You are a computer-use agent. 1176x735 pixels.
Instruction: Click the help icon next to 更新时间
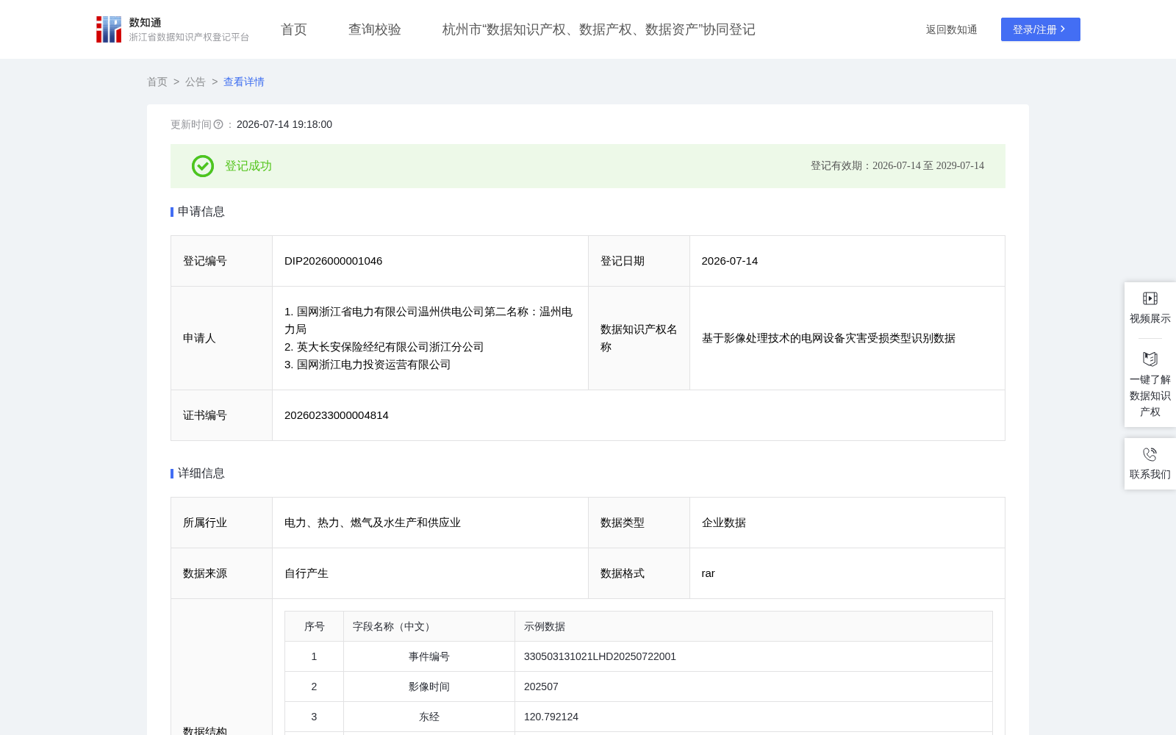pyautogui.click(x=218, y=125)
